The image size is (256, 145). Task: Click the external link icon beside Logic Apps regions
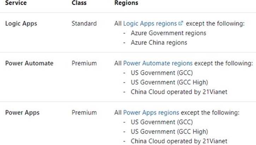coord(181,24)
